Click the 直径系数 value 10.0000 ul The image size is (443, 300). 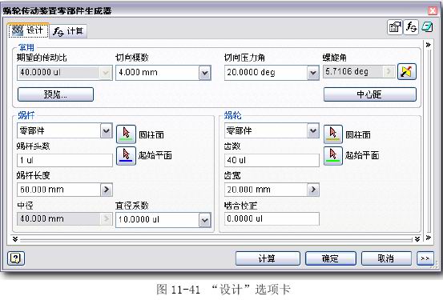139,219
